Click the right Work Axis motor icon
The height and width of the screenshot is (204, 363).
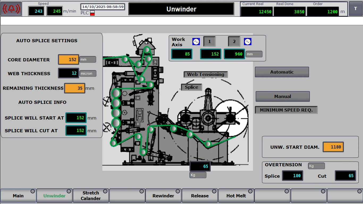pos(248,42)
